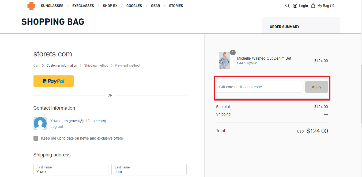Open the shopping bag icon
This screenshot has height=177, width=362.
pos(313,6)
